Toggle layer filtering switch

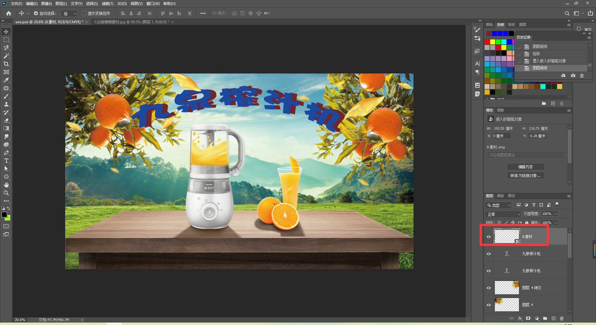557,205
